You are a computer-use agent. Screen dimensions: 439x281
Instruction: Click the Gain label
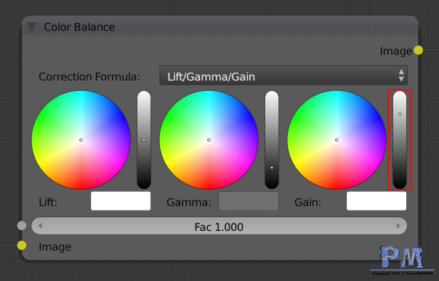[x=307, y=202]
